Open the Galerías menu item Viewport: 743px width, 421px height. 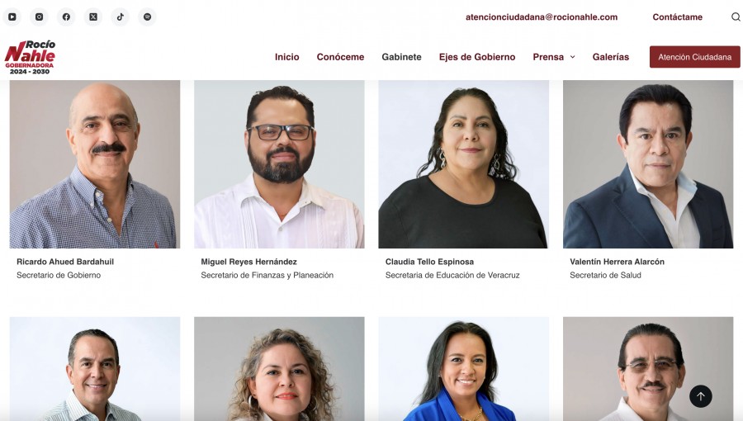610,57
